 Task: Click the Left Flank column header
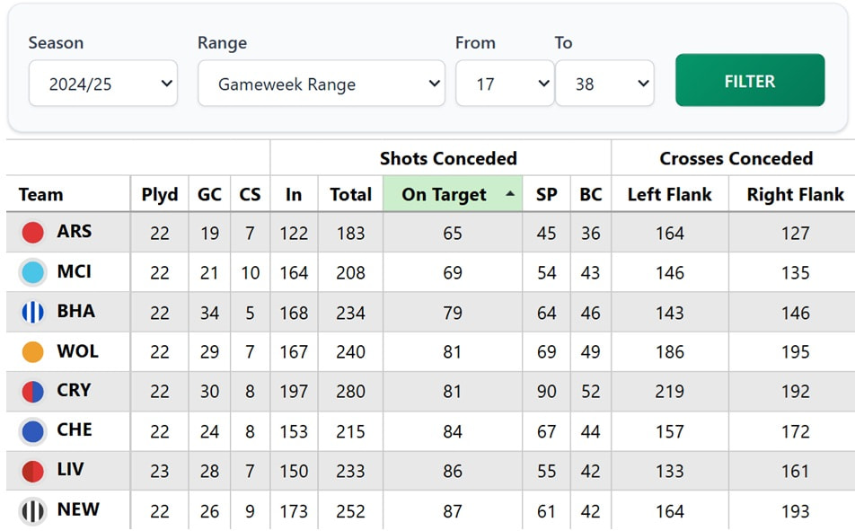point(670,194)
